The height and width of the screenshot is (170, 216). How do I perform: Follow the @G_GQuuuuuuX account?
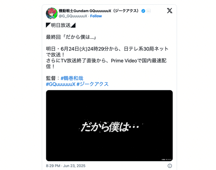(96, 16)
